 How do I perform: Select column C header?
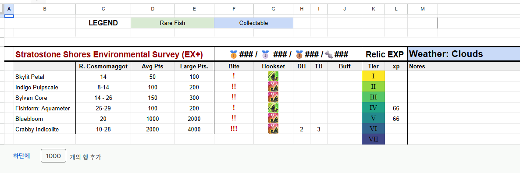[103, 9]
